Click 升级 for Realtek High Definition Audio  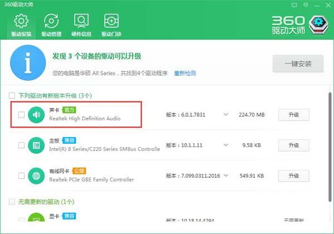(294, 115)
